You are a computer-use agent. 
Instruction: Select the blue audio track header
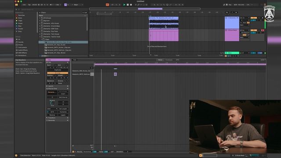pyautogui.click(x=232, y=22)
